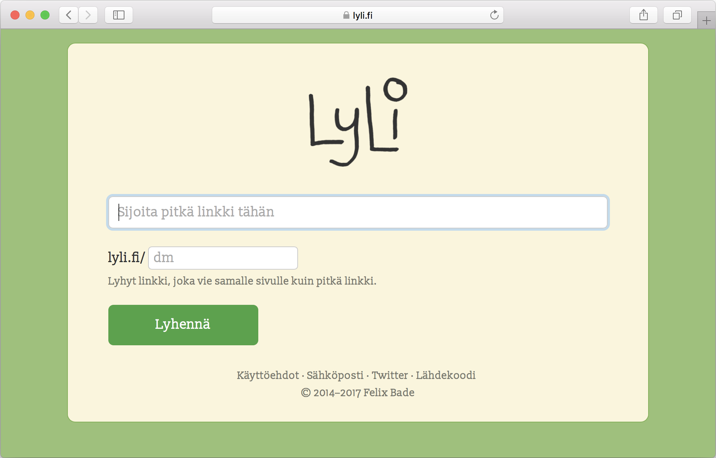Open the Lähdekoodi link
The width and height of the screenshot is (716, 458).
click(x=446, y=375)
